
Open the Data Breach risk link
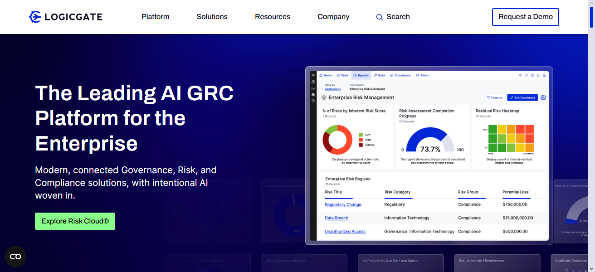pyautogui.click(x=336, y=218)
